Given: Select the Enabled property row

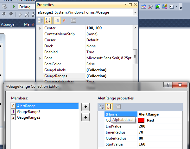Looking at the screenshot, I should pos(88,52).
